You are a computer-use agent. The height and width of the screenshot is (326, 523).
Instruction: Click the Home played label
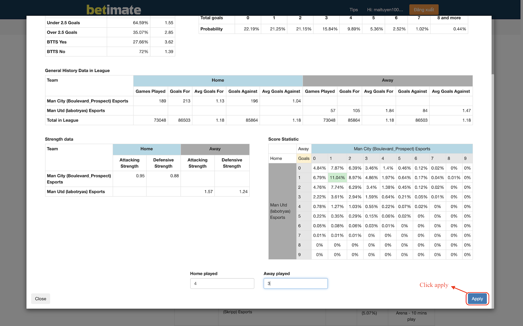[x=204, y=274]
